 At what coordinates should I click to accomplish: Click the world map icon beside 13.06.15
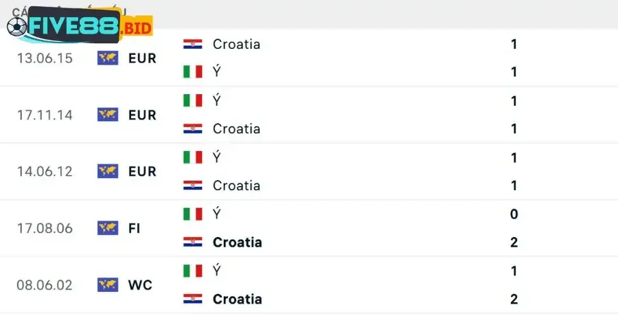point(108,58)
